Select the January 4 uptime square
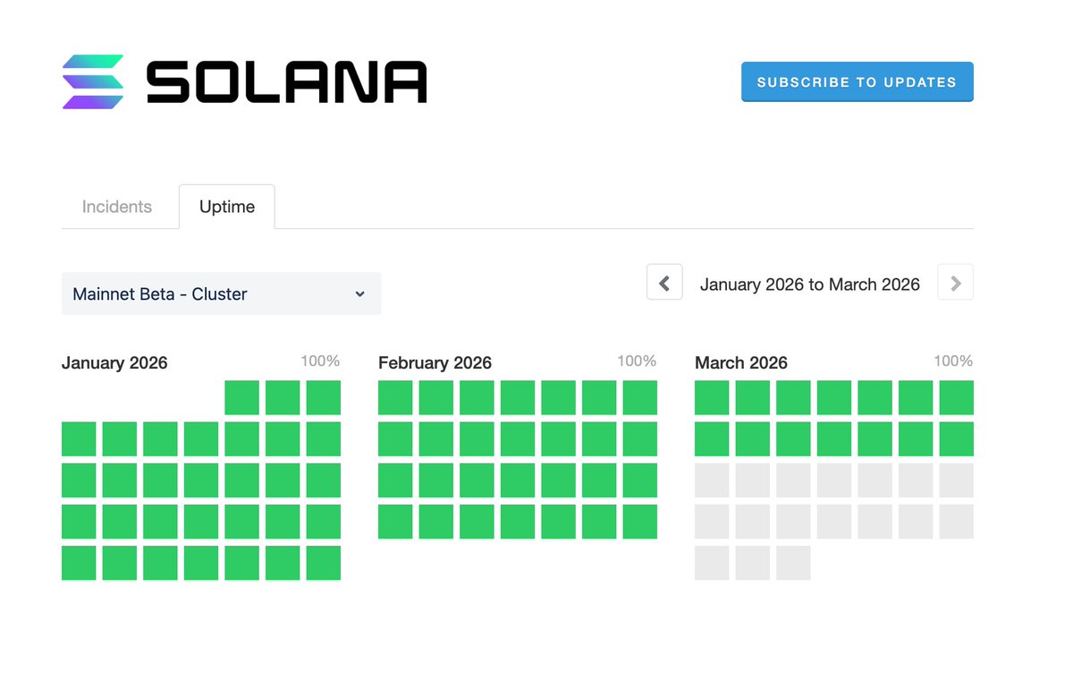 click(79, 439)
